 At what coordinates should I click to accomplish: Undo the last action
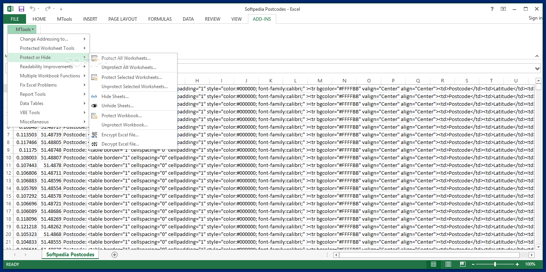pyautogui.click(x=33, y=9)
